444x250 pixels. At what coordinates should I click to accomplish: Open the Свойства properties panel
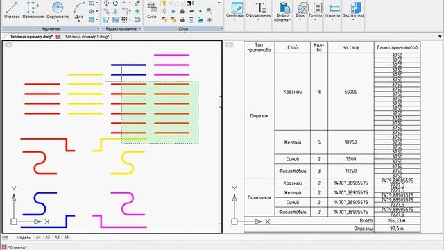(x=234, y=11)
